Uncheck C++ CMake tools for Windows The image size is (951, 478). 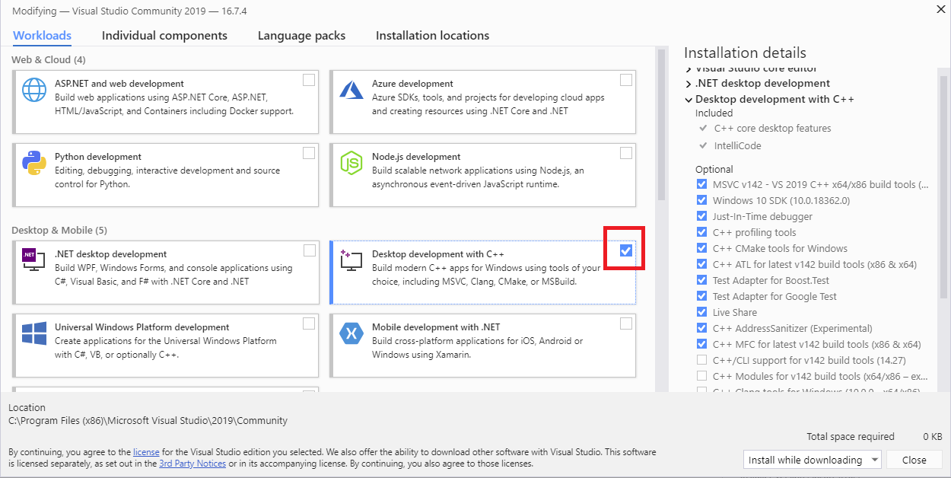click(x=701, y=248)
